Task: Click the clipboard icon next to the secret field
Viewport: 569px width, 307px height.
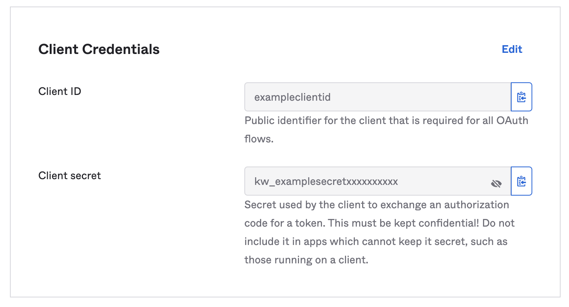Action: 522,181
